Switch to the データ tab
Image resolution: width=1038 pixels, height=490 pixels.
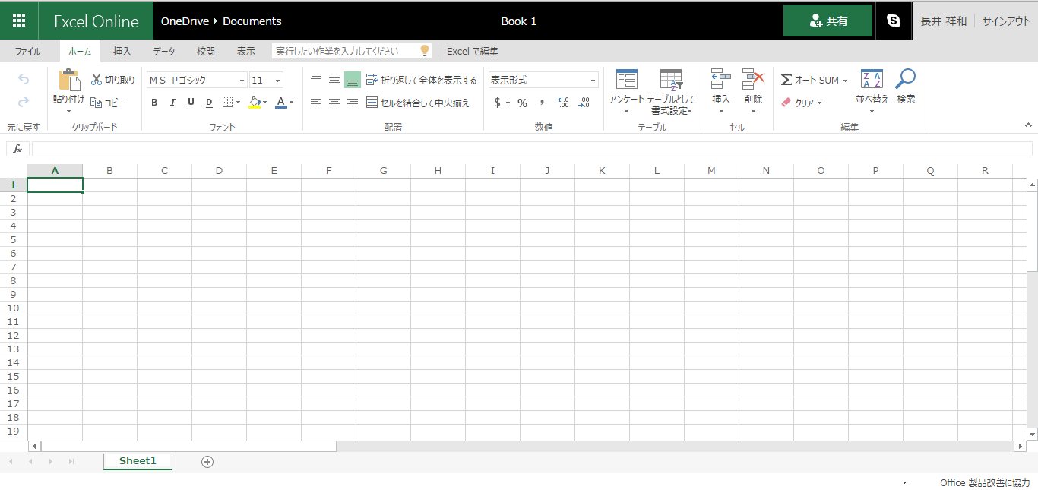point(164,52)
